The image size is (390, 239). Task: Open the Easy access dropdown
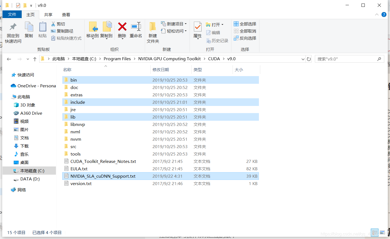(174, 31)
